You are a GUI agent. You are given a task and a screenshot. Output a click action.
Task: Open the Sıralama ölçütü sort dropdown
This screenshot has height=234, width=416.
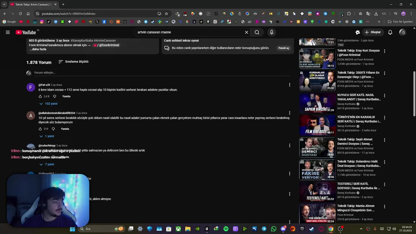tap(74, 62)
